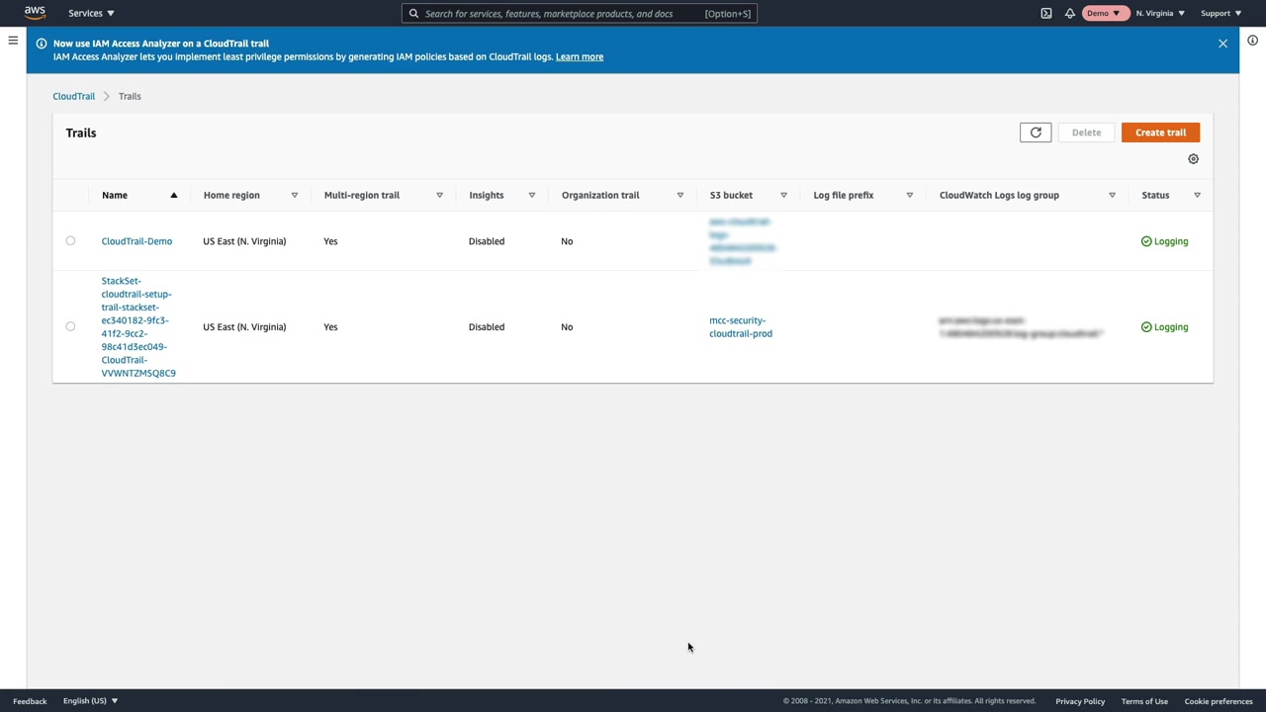Sort by the Organization trail column
Image resolution: width=1266 pixels, height=712 pixels.
[679, 195]
